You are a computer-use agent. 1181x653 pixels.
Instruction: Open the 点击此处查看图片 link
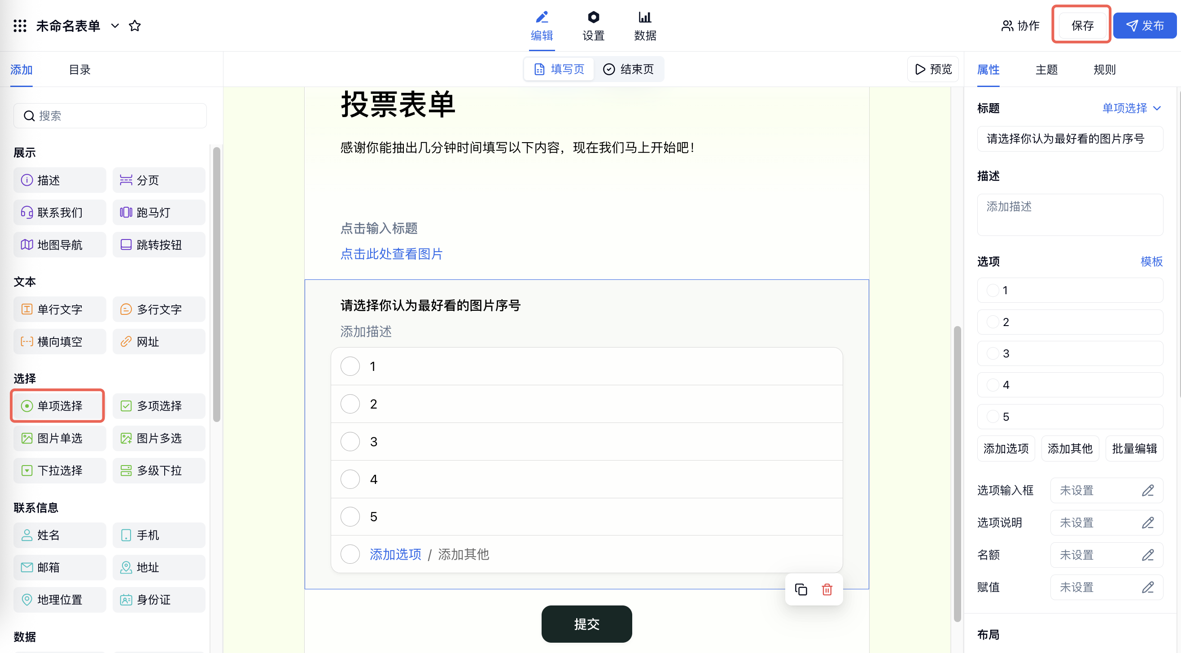392,254
